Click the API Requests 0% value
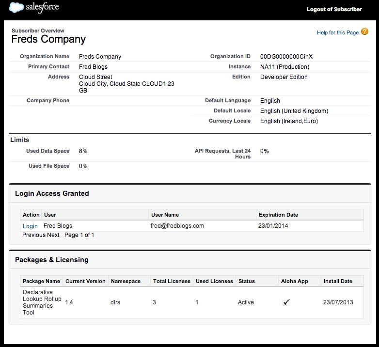This screenshot has height=347, width=379. (x=264, y=151)
